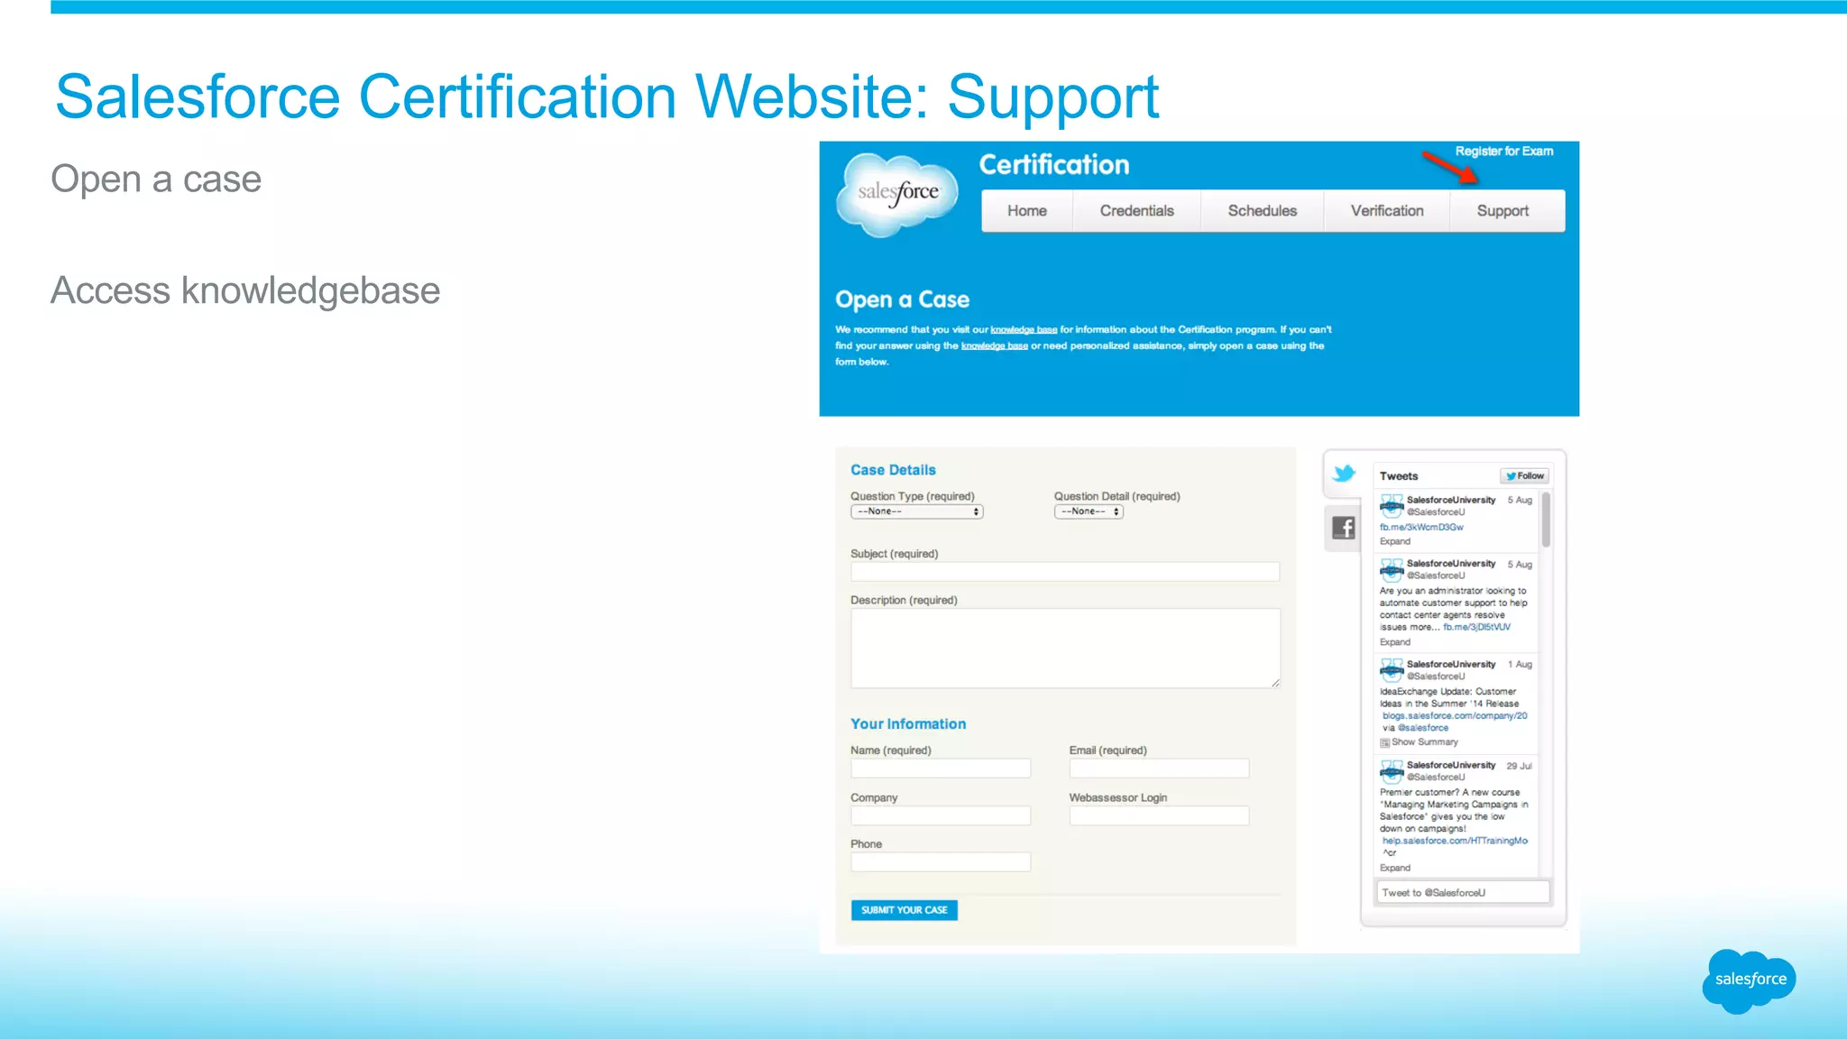This screenshot has width=1847, height=1040.
Task: Click the Open a Case heading
Action: pos(902,300)
